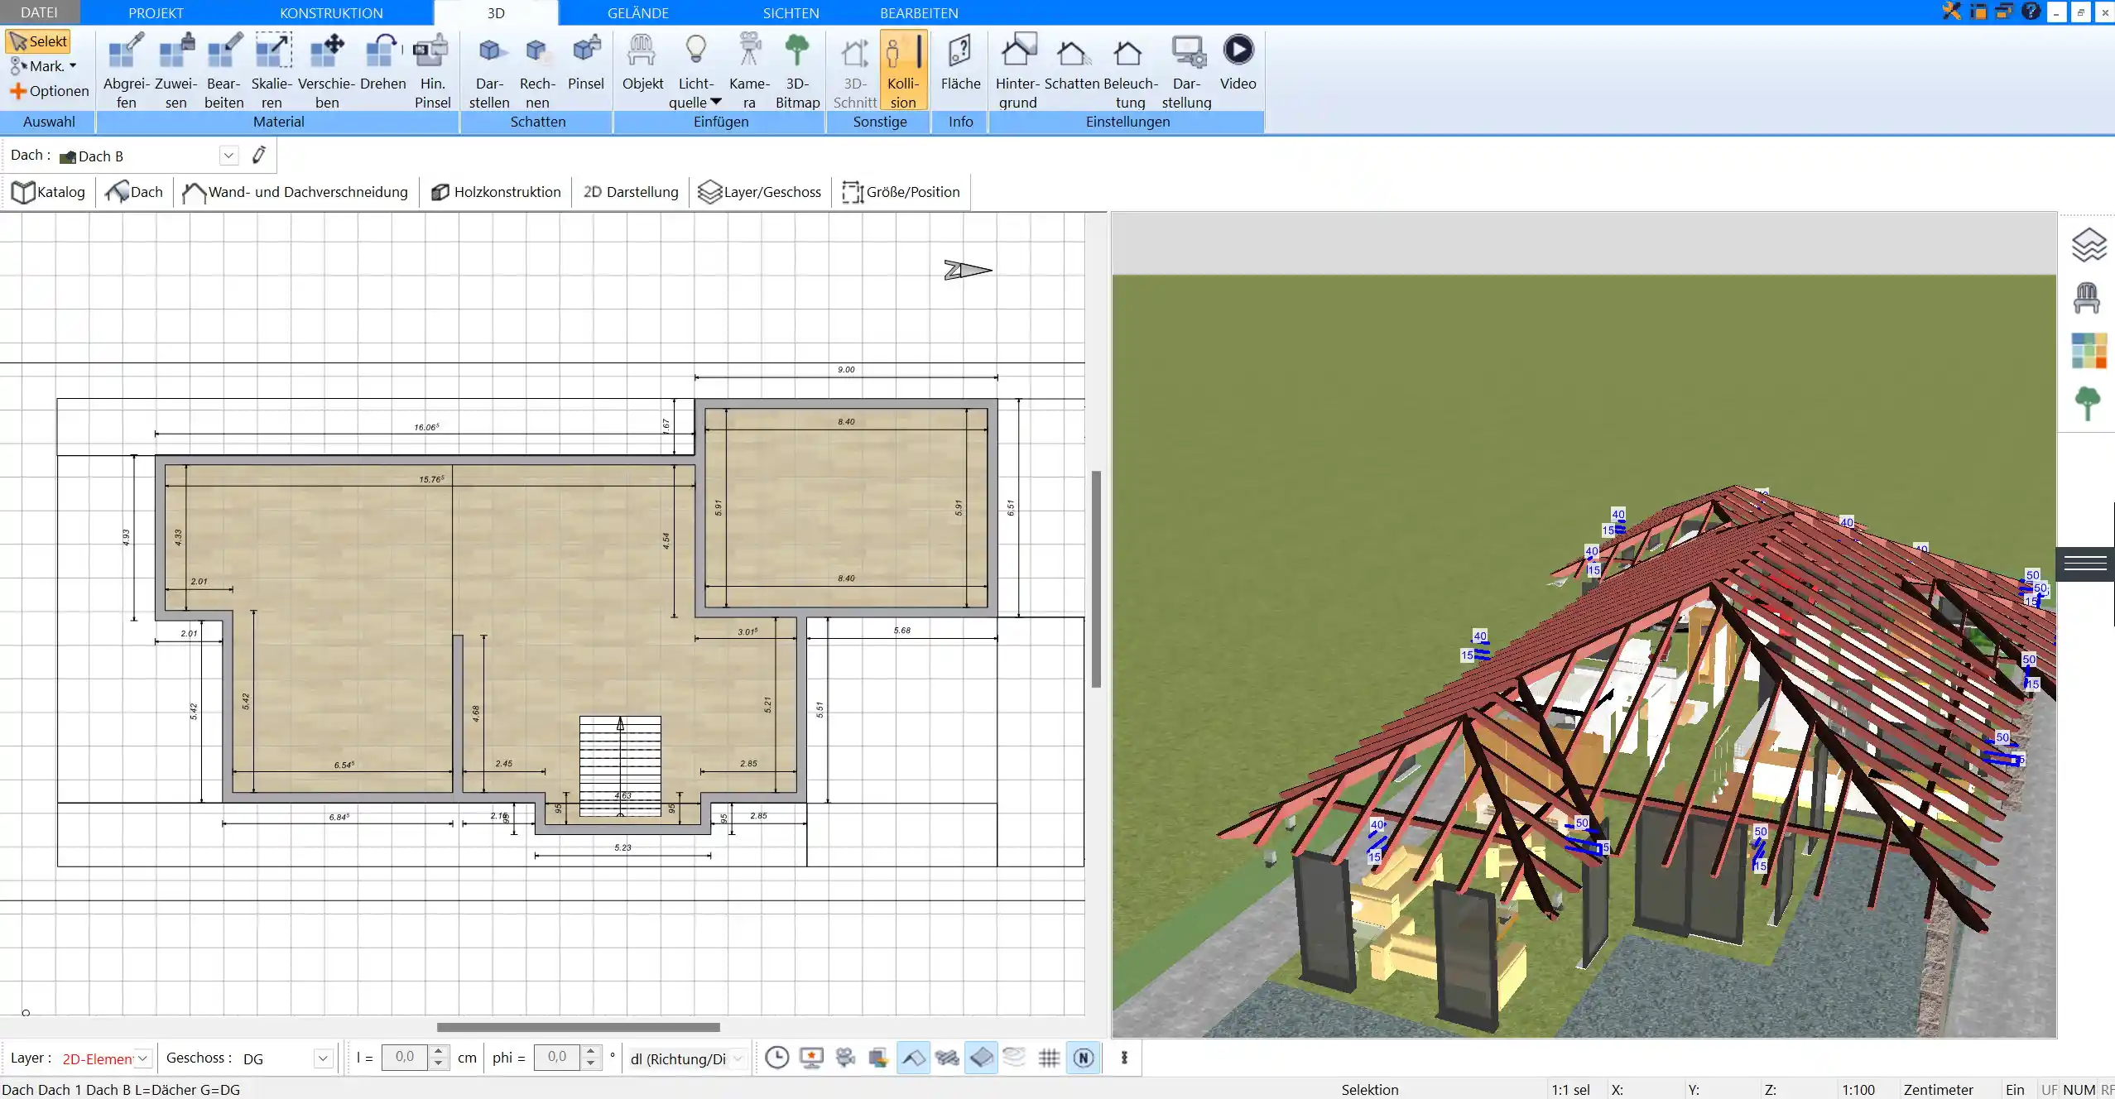Open Hintergrund settings
Image resolution: width=2115 pixels, height=1099 pixels.
[x=1017, y=70]
